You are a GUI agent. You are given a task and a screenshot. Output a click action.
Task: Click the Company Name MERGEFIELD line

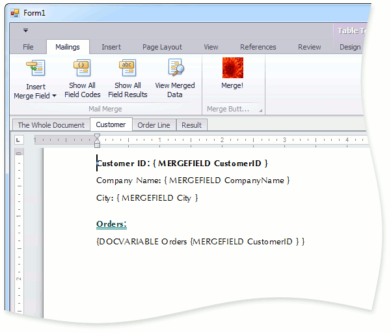tap(193, 181)
